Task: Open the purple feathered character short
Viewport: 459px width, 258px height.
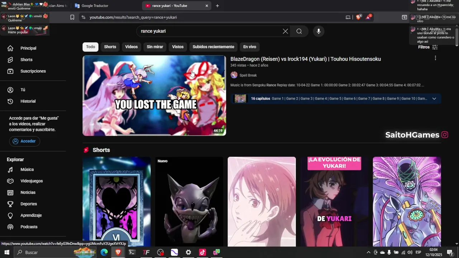Action: point(407,201)
